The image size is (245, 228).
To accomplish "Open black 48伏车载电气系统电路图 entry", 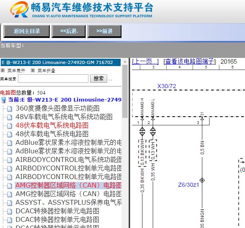I will (52, 134).
